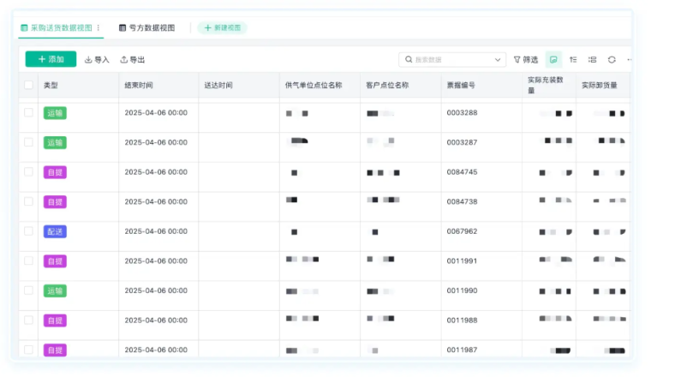The width and height of the screenshot is (675, 377).
Task: Click the 导出 export button
Action: [x=132, y=60]
